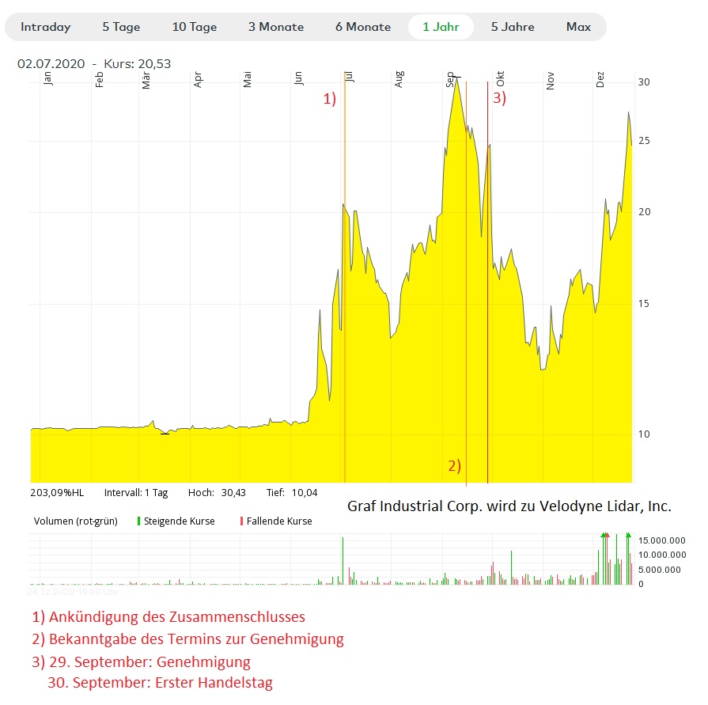Switch to the 5 Jahre view
This screenshot has width=708, height=705.
512,27
